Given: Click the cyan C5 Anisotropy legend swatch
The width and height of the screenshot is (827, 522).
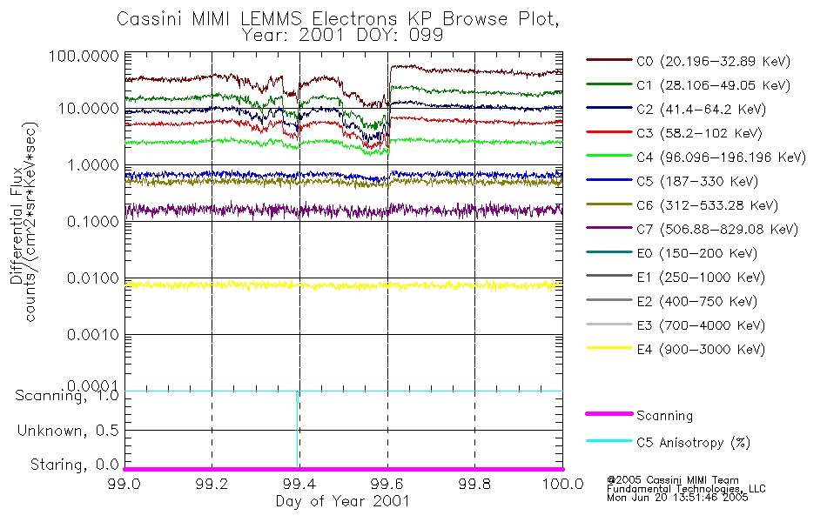Looking at the screenshot, I should click(609, 441).
